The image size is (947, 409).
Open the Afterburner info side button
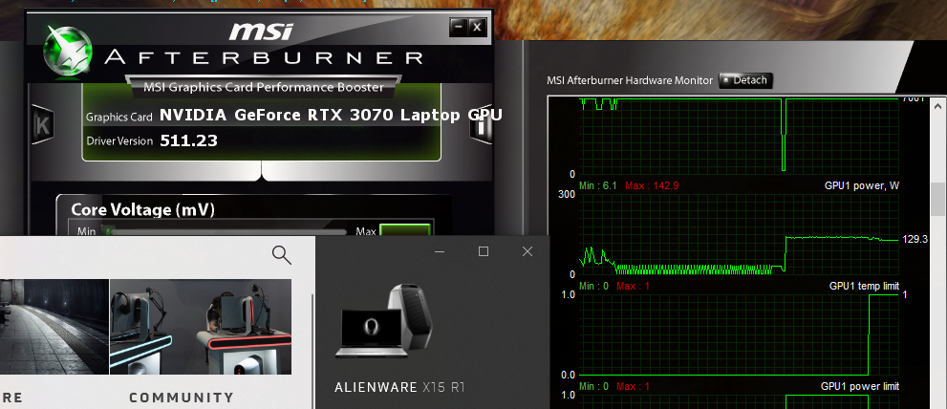[482, 125]
